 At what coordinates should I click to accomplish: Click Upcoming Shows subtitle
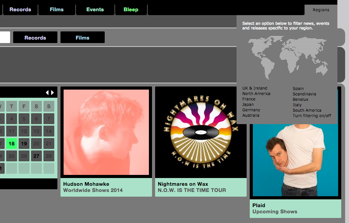coord(275,212)
